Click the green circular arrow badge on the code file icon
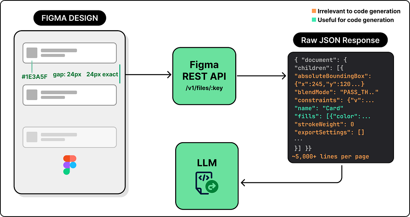The image size is (410, 217). 212,187
